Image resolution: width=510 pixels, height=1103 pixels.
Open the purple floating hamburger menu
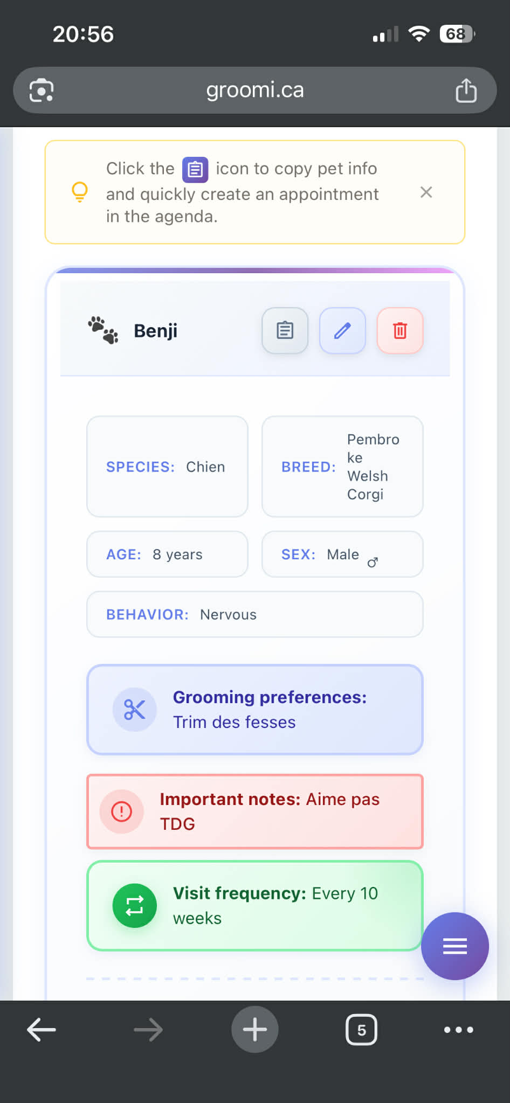pyautogui.click(x=454, y=946)
